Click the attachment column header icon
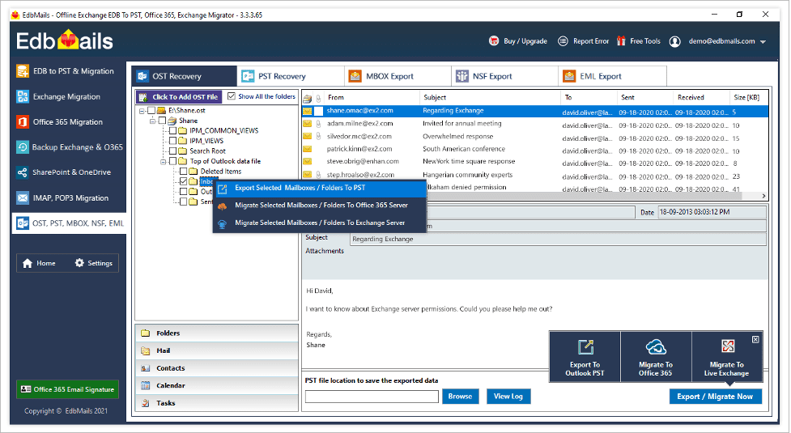The height and width of the screenshot is (433, 791). [319, 98]
